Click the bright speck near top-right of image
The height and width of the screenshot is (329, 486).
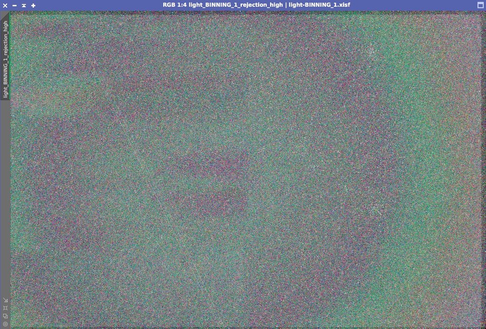[x=372, y=50]
